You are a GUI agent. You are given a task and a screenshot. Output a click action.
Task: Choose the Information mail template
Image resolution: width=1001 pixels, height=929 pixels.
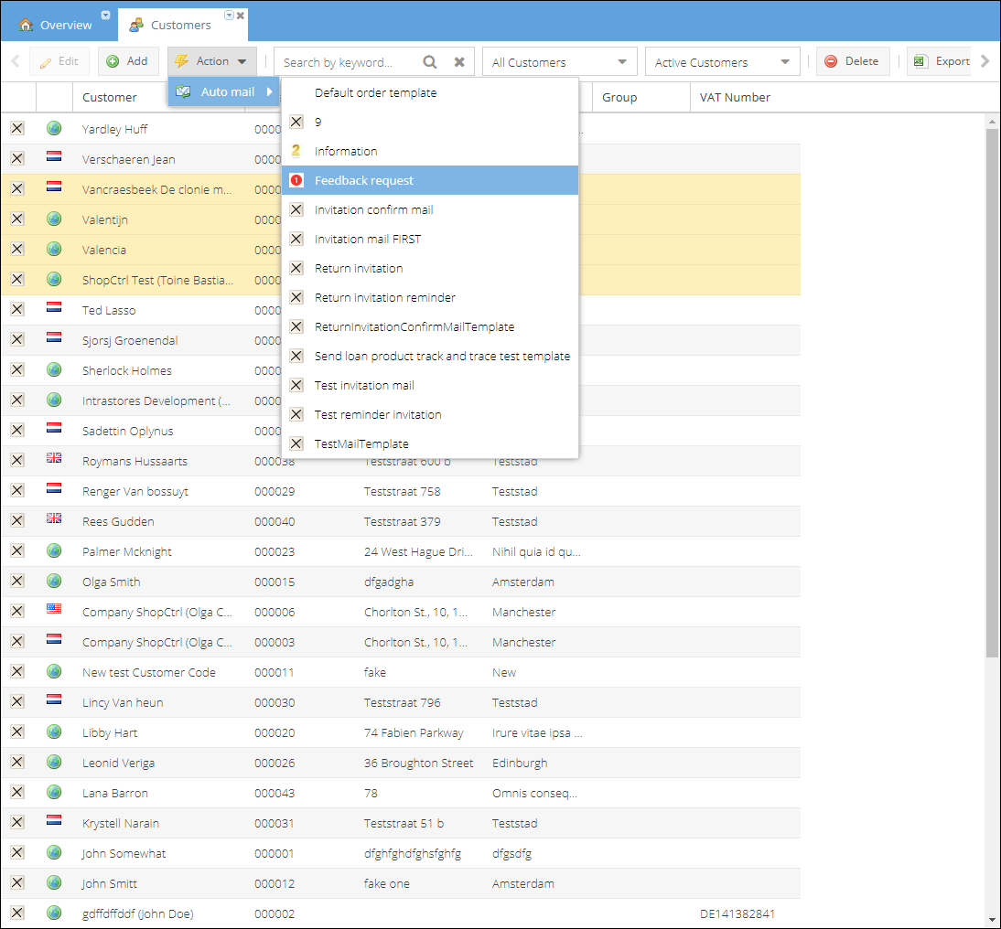click(x=430, y=151)
